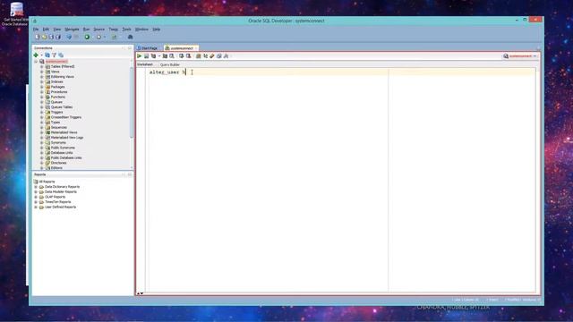Select the User Defined Reports folder

60,207
